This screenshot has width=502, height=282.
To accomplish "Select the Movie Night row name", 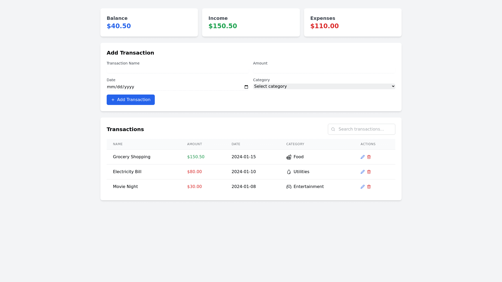I will point(125,187).
